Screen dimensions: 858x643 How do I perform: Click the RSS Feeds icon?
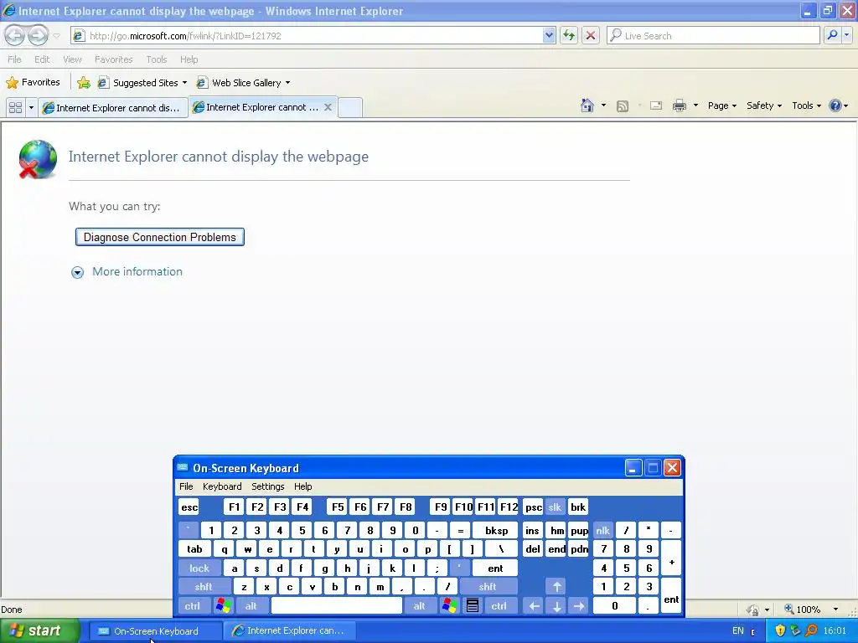623,106
